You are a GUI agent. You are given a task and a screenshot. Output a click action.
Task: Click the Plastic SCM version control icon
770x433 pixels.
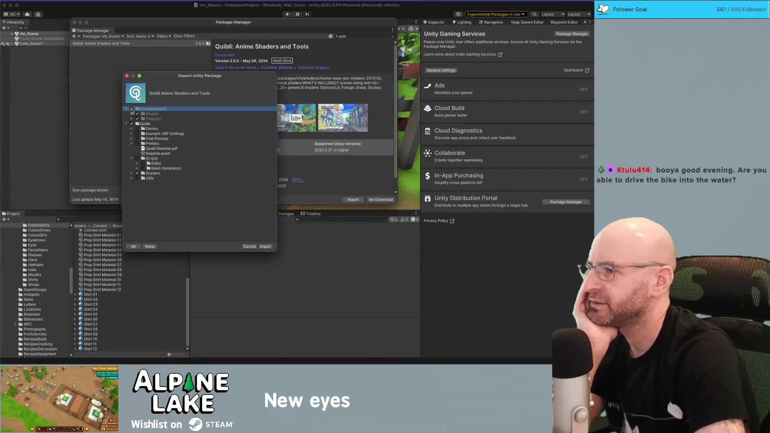[x=38, y=14]
